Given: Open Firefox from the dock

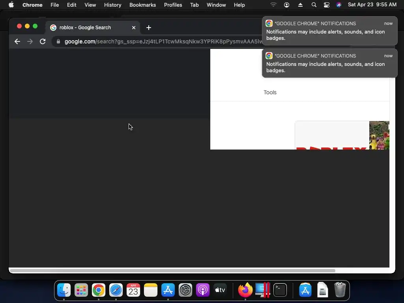Looking at the screenshot, I should (x=245, y=290).
